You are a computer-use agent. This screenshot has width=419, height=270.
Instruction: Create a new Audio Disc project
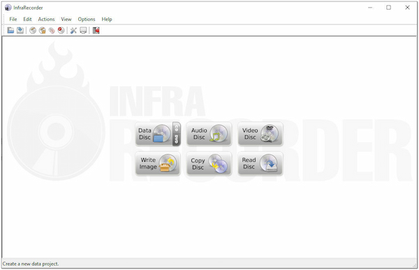click(x=209, y=134)
